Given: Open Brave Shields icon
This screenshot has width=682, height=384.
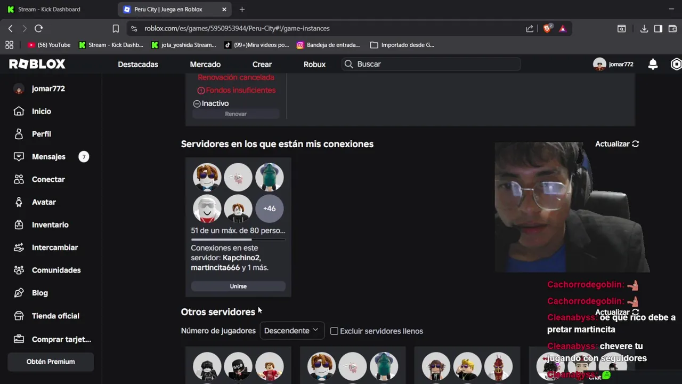Looking at the screenshot, I should pos(547,28).
